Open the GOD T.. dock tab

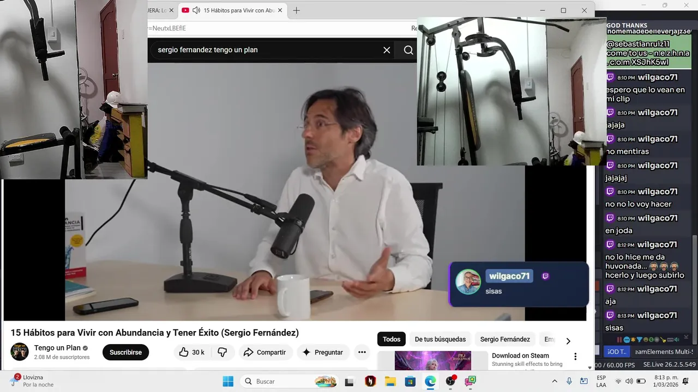(x=617, y=352)
